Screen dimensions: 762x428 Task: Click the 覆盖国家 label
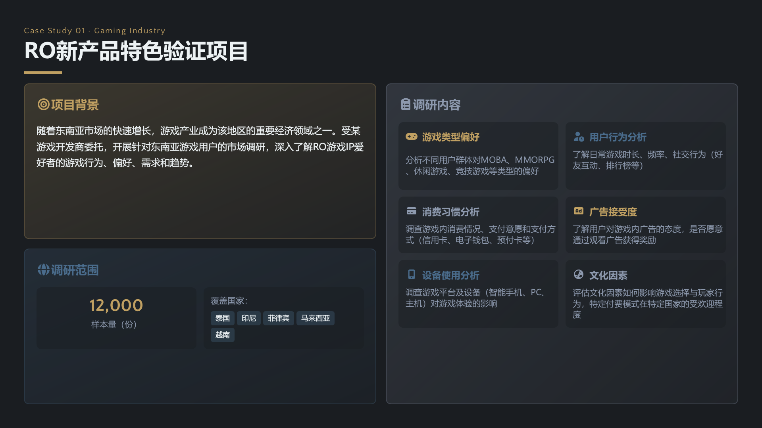[229, 301]
